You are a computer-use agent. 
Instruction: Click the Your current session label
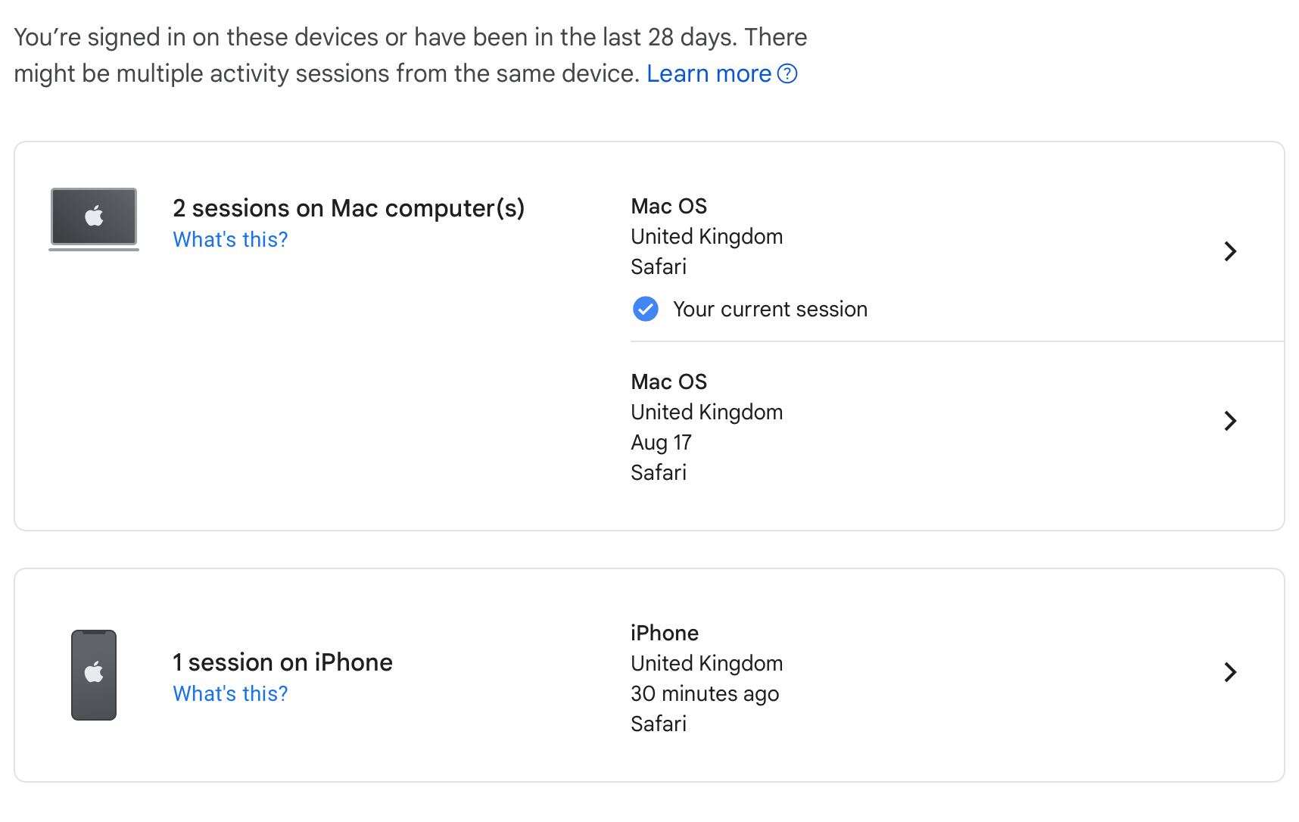point(770,309)
